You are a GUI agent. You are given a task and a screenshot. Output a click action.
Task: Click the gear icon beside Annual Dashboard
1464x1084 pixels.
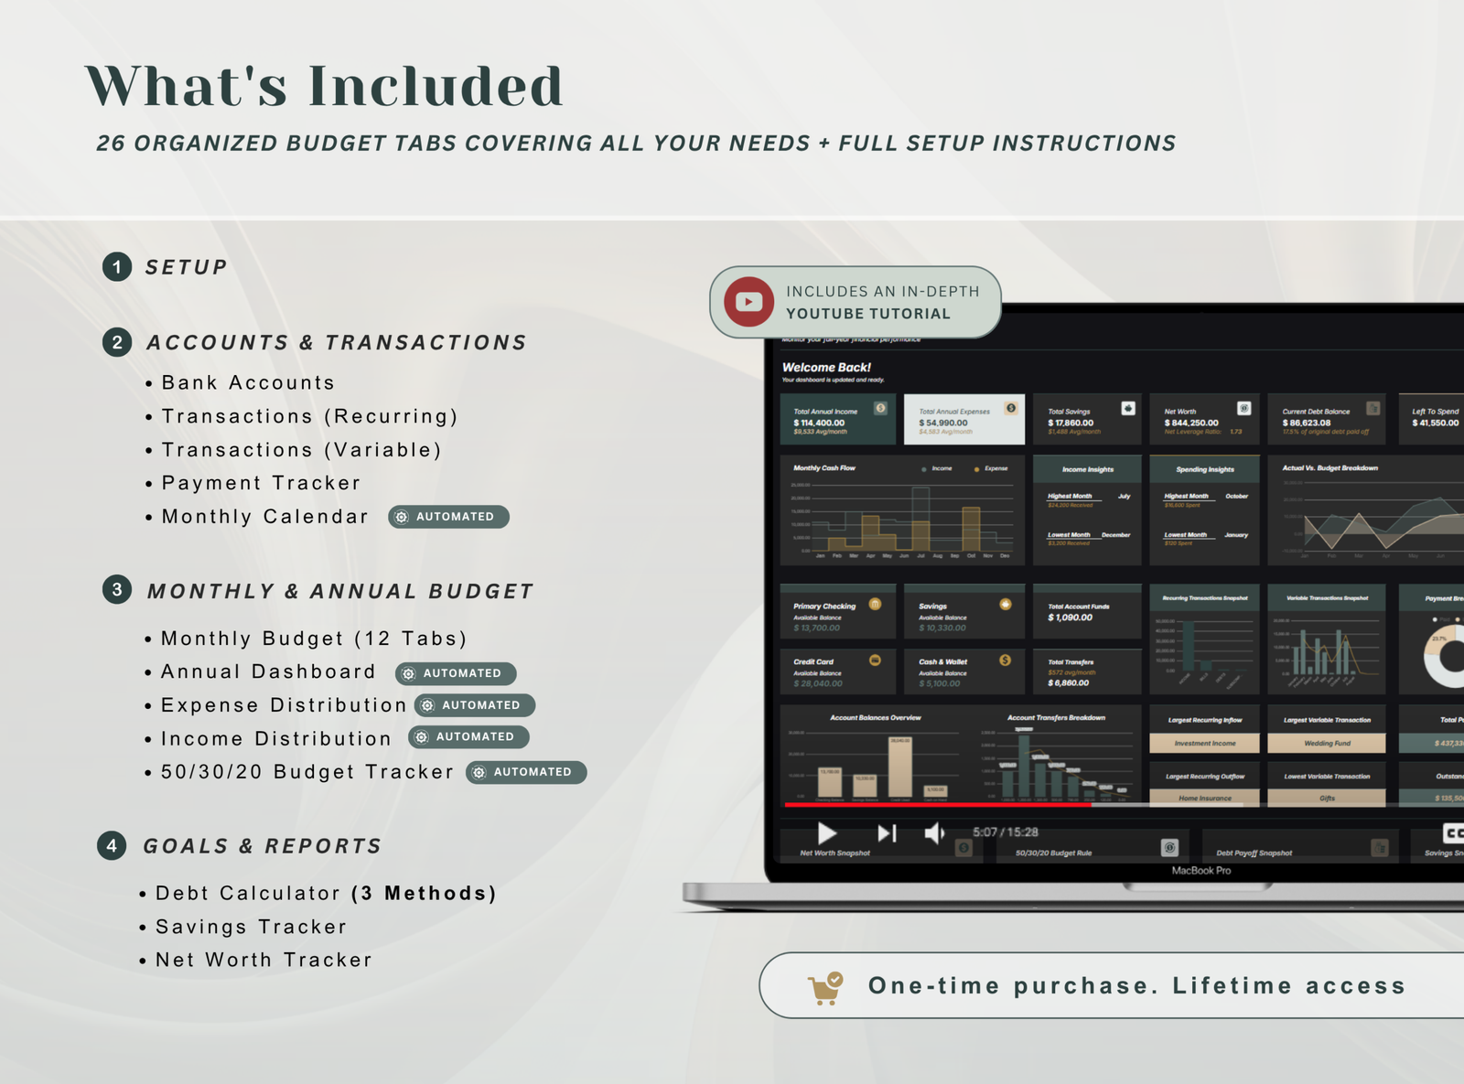tap(409, 673)
